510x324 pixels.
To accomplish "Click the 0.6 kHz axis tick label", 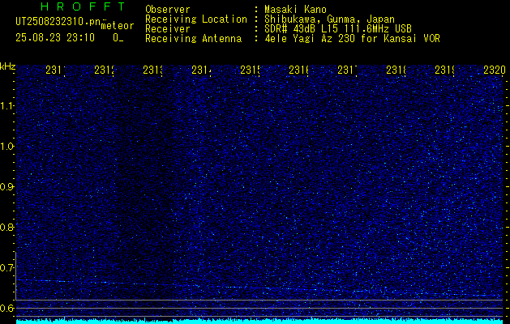I will click(x=6, y=308).
